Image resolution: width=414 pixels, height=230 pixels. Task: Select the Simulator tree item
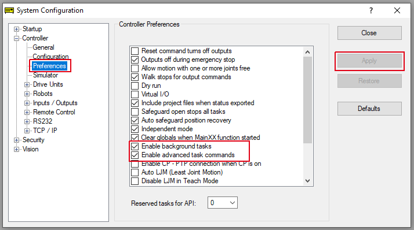point(45,75)
